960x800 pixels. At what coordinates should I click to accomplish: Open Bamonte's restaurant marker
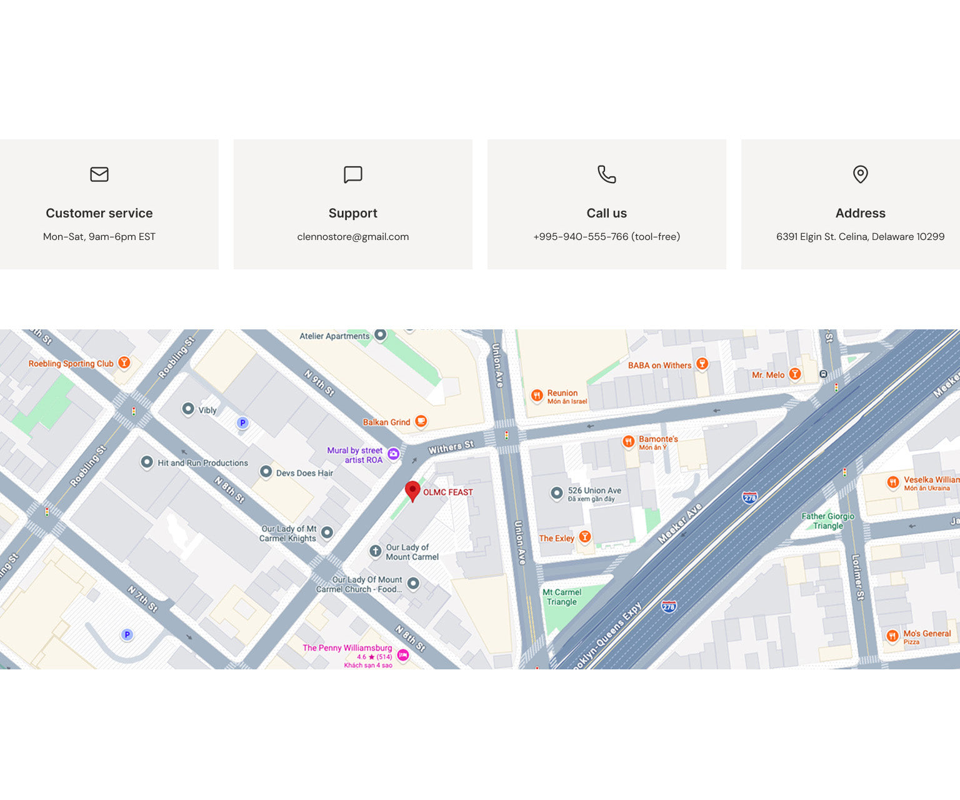[629, 441]
